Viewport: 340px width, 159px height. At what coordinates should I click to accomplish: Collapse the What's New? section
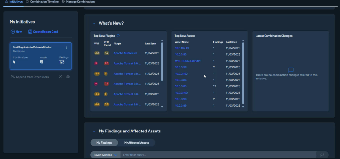(94, 23)
